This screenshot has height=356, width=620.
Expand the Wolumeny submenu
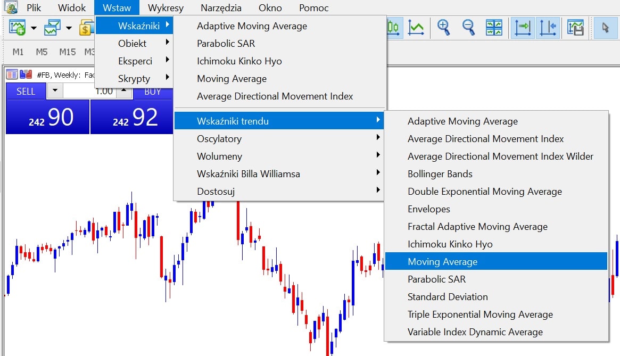pyautogui.click(x=279, y=156)
